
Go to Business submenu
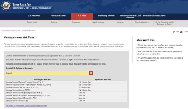[x=54, y=22]
